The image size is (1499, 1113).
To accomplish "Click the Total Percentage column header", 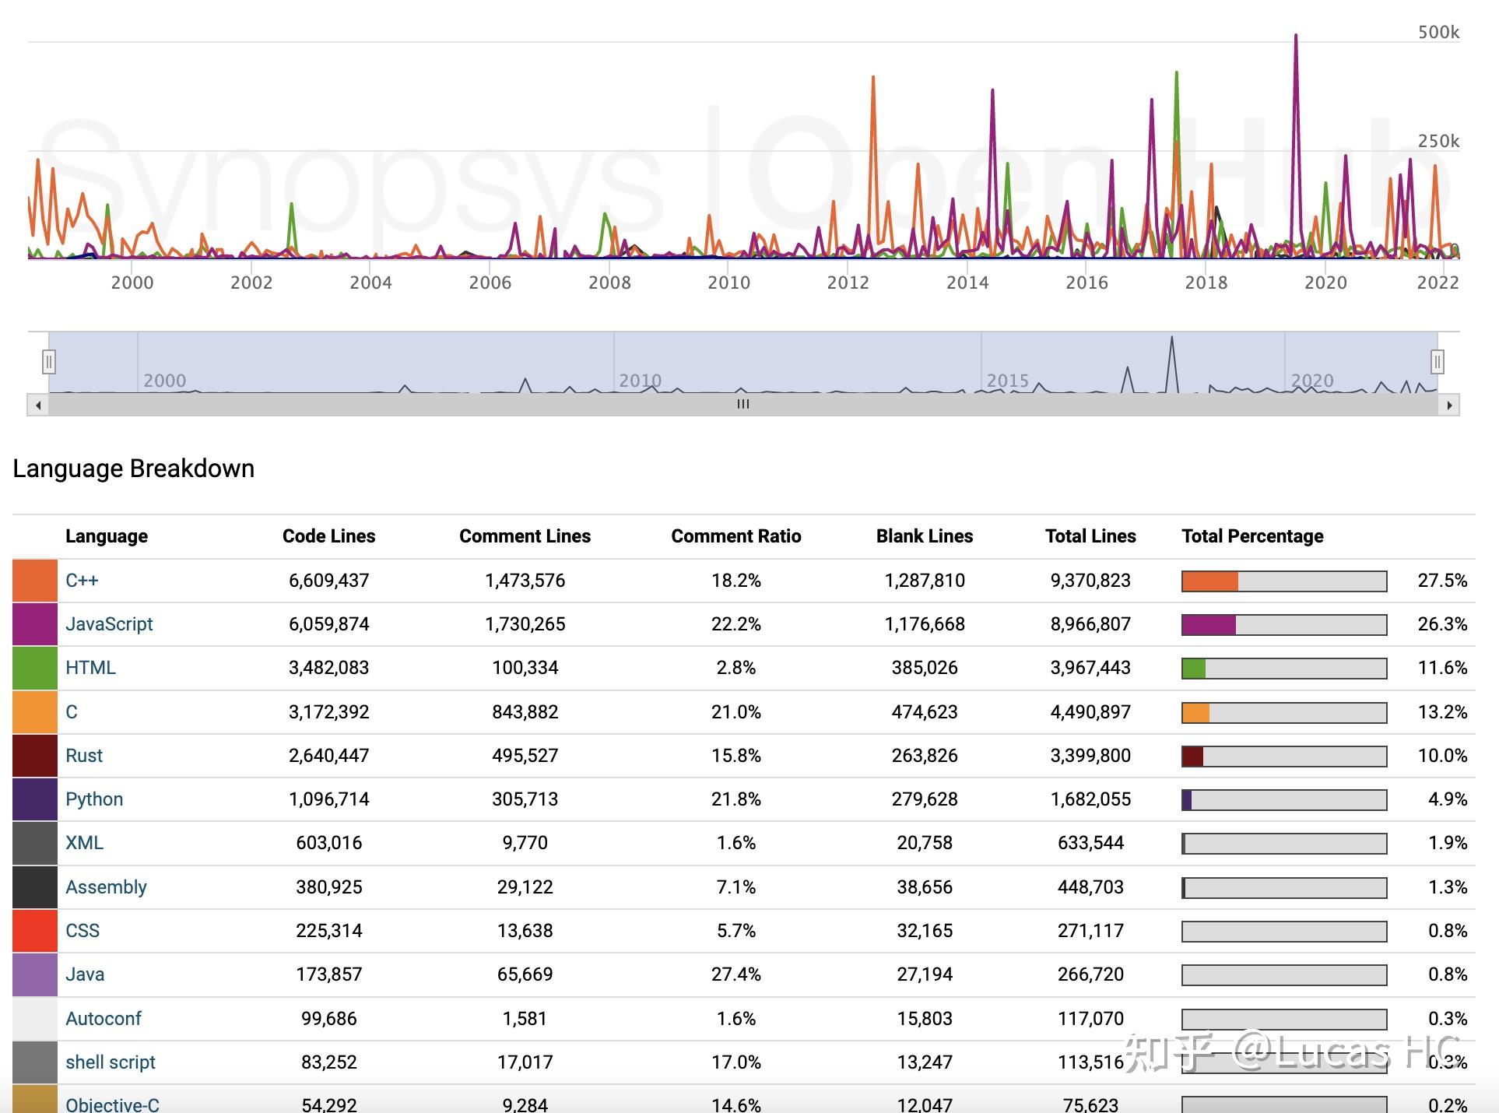I will pyautogui.click(x=1252, y=536).
